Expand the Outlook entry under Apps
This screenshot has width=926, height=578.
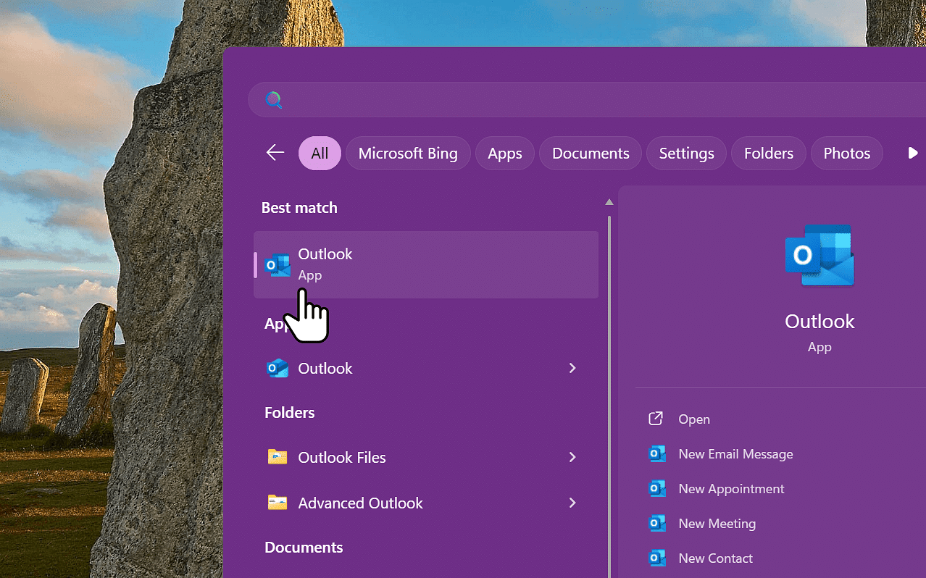(572, 368)
